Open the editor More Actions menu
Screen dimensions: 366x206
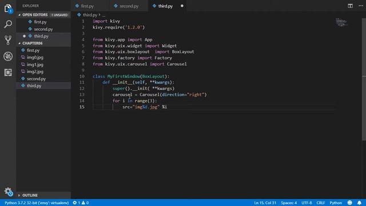(361, 6)
